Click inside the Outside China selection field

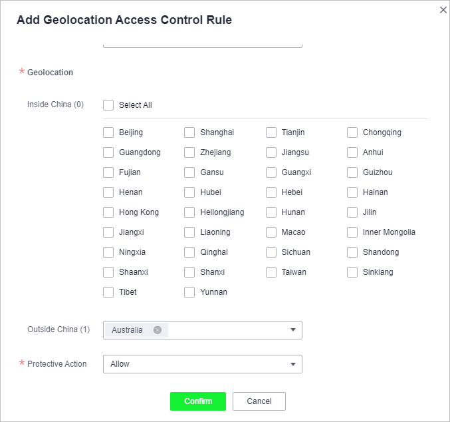coord(203,330)
